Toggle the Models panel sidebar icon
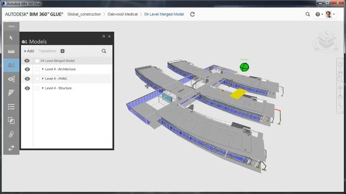Viewport: 346px width, 194px height. [x=11, y=65]
